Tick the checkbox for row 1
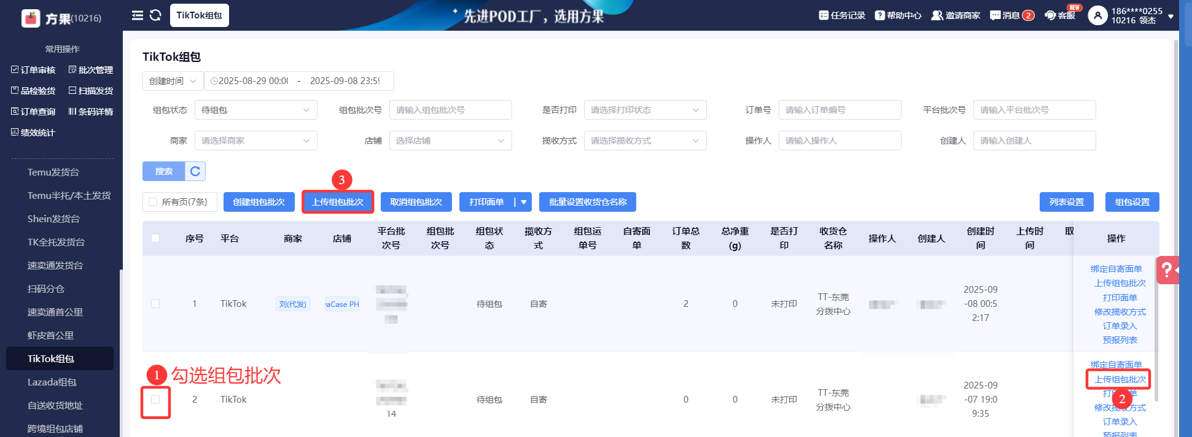The height and width of the screenshot is (437, 1192). point(155,304)
